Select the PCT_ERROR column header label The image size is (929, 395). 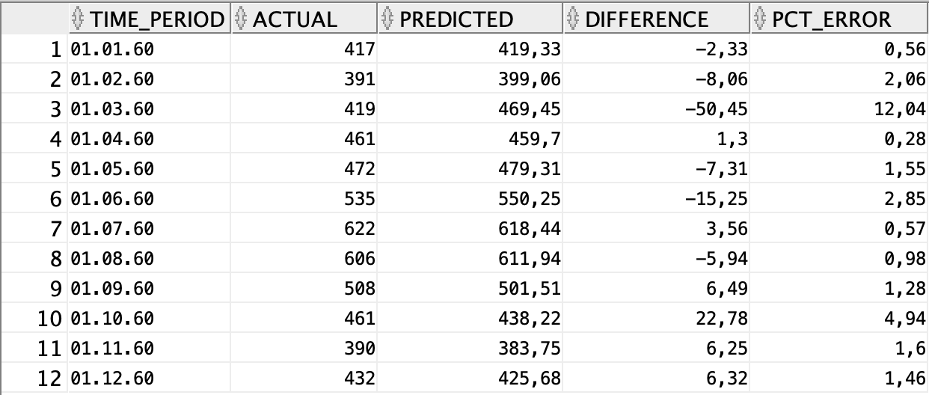pyautogui.click(x=832, y=19)
